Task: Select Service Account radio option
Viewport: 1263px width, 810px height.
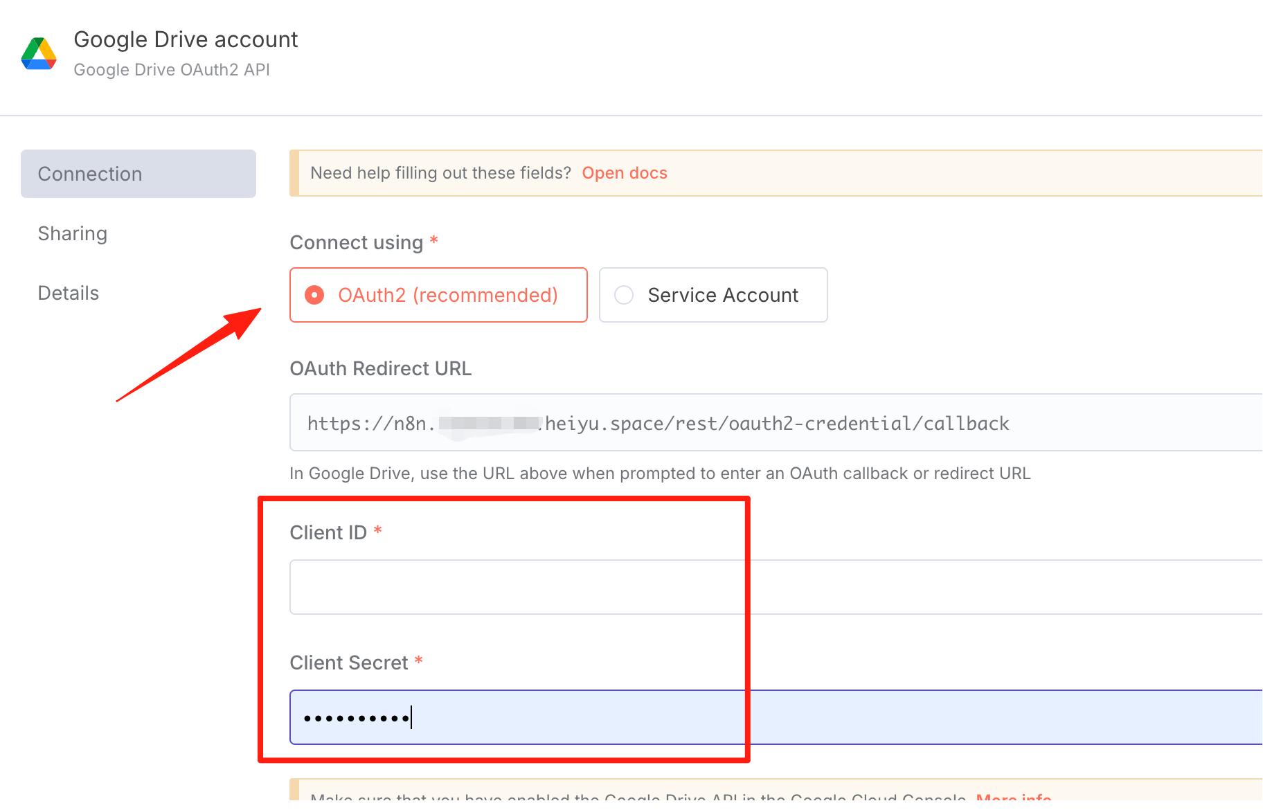Action: [x=713, y=295]
